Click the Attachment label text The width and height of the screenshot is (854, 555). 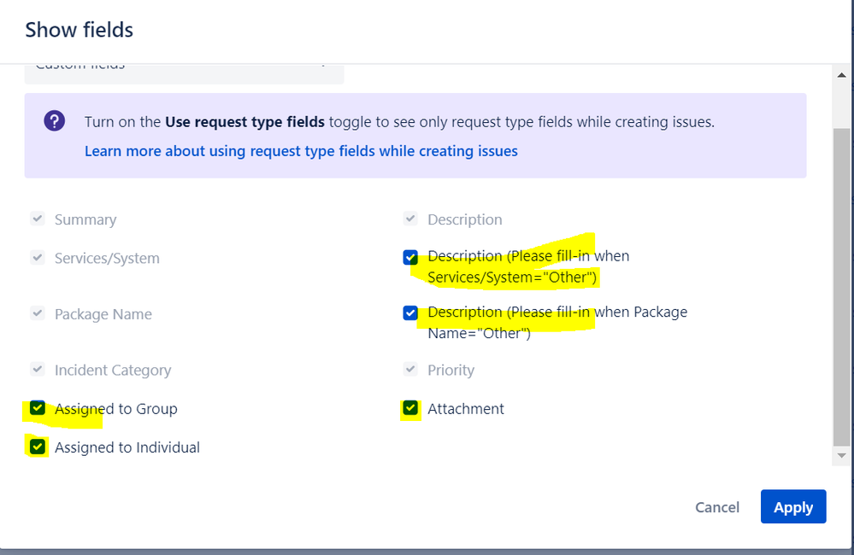click(466, 409)
